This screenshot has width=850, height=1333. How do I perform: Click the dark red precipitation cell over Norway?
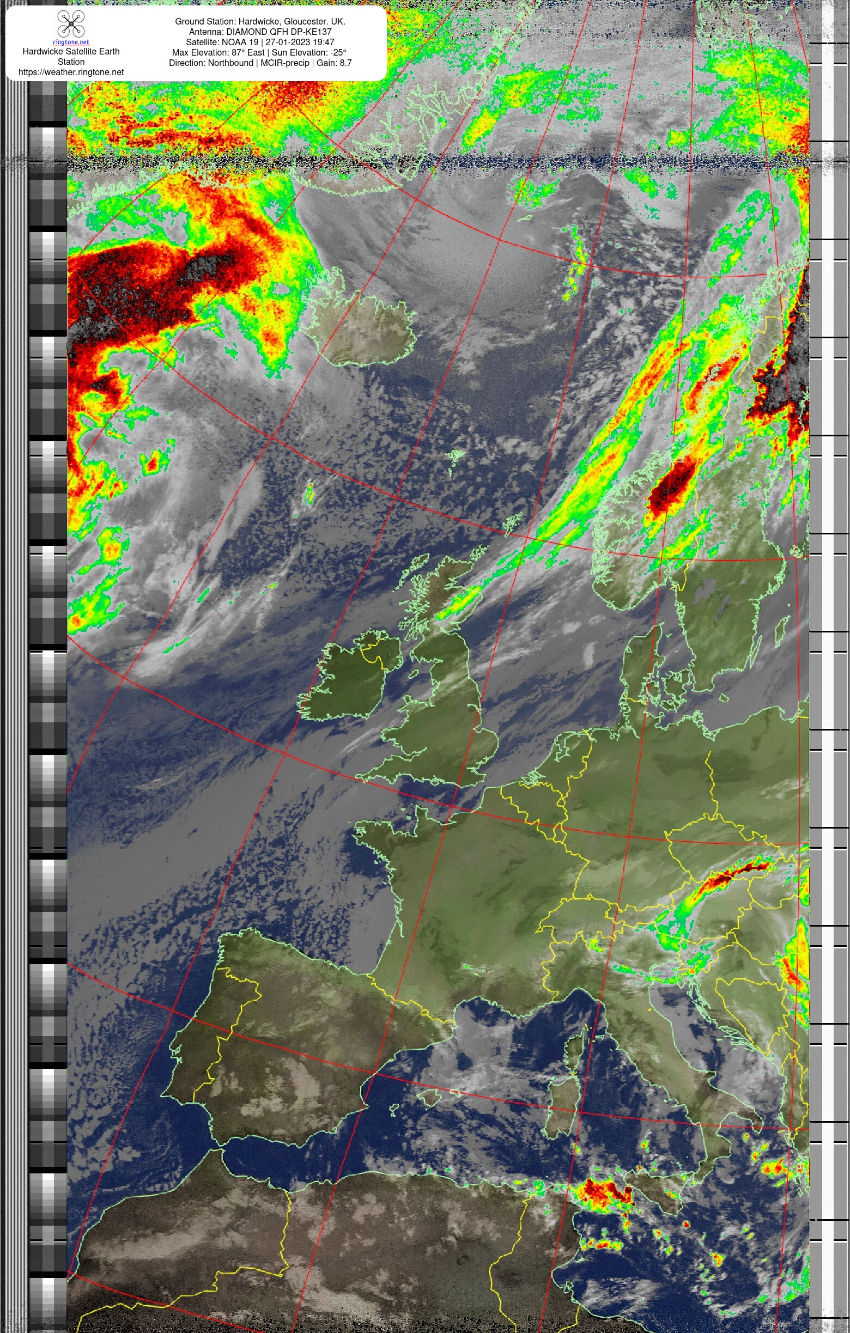point(670,486)
